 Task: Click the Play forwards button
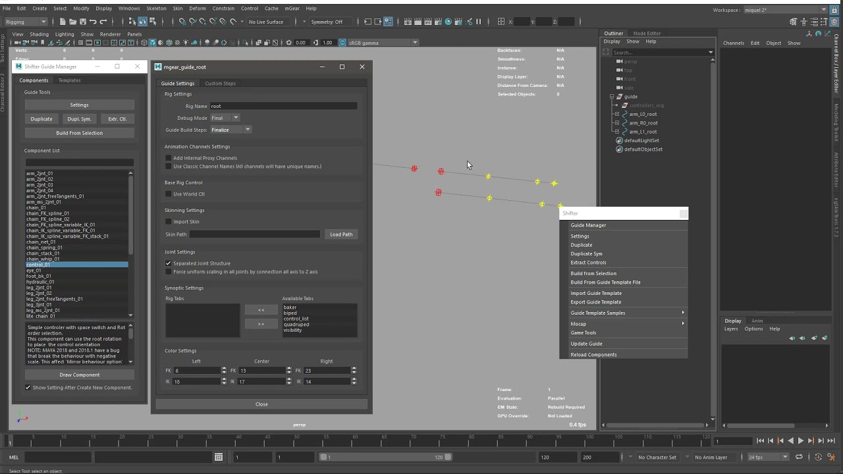pyautogui.click(x=801, y=441)
